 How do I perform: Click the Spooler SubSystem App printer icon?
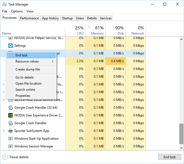10,131
